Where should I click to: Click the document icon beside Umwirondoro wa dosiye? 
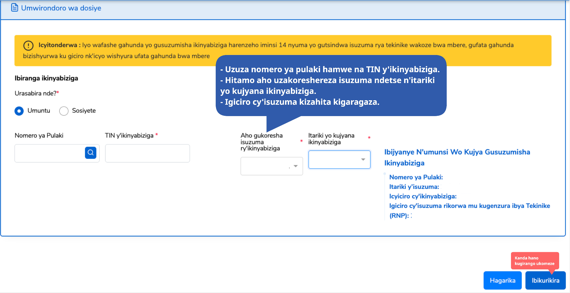(14, 7)
